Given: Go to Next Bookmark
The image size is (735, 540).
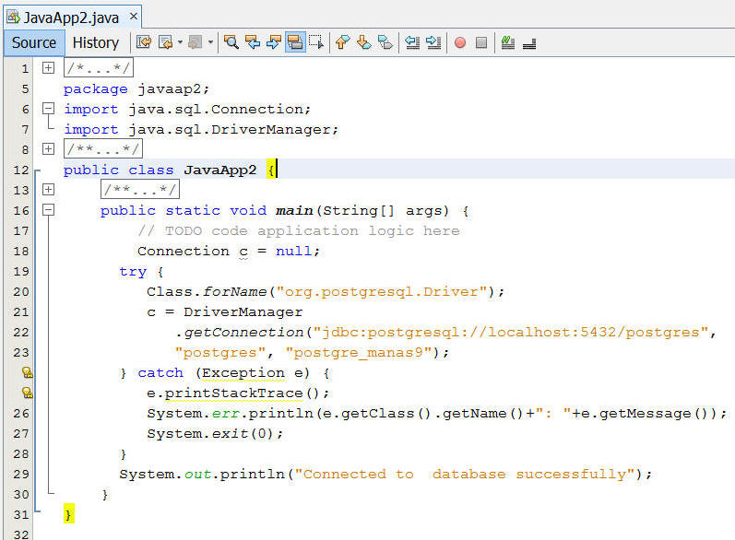Looking at the screenshot, I should click(x=363, y=42).
